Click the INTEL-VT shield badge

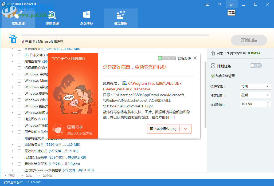point(167,58)
